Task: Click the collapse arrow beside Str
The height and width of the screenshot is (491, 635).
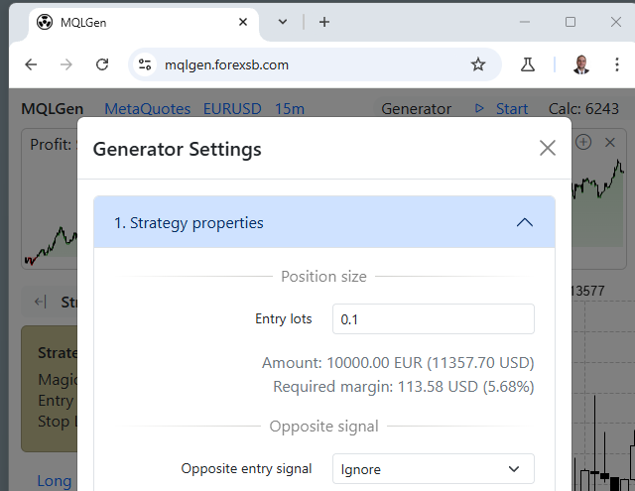Action: (40, 302)
